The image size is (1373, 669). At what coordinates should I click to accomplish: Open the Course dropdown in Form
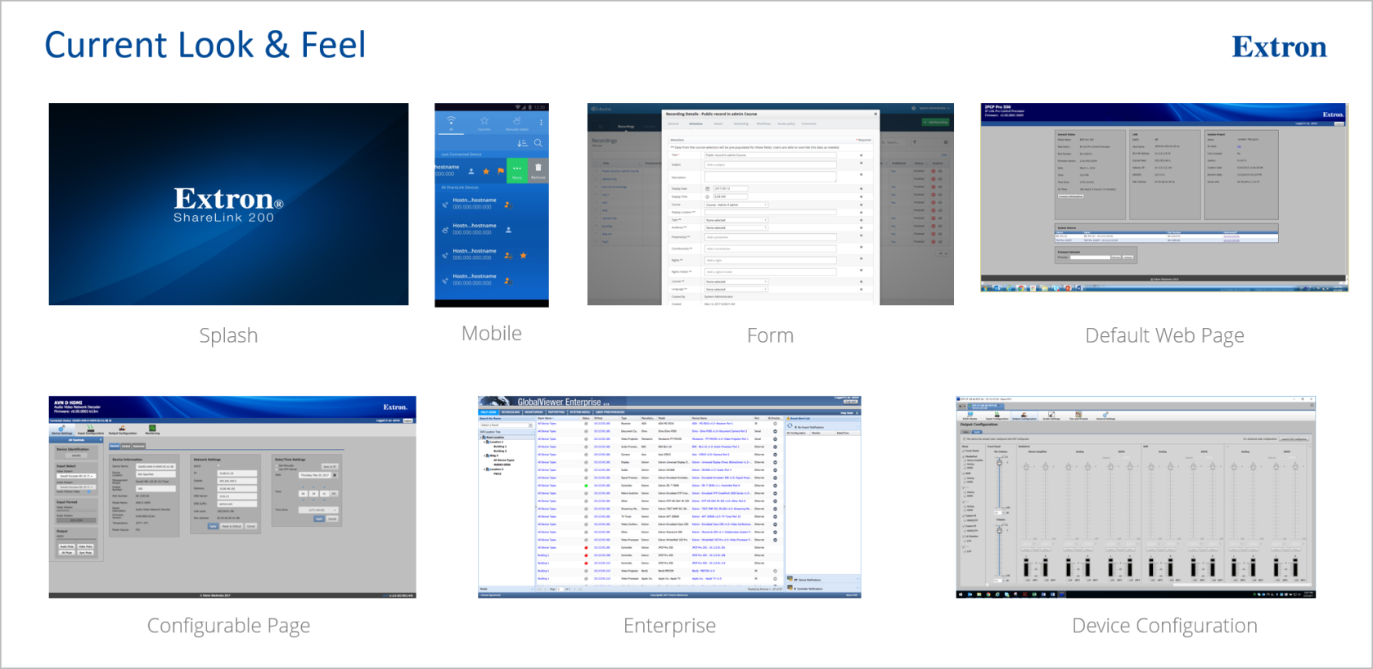(736, 204)
